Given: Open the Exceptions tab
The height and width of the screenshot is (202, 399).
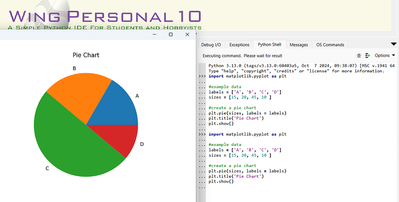Looking at the screenshot, I should pyautogui.click(x=239, y=45).
